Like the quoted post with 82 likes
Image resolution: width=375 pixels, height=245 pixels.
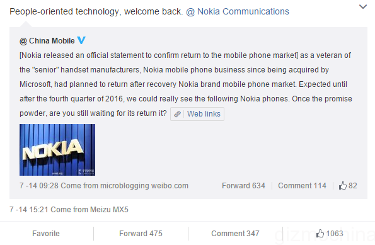[x=348, y=186]
